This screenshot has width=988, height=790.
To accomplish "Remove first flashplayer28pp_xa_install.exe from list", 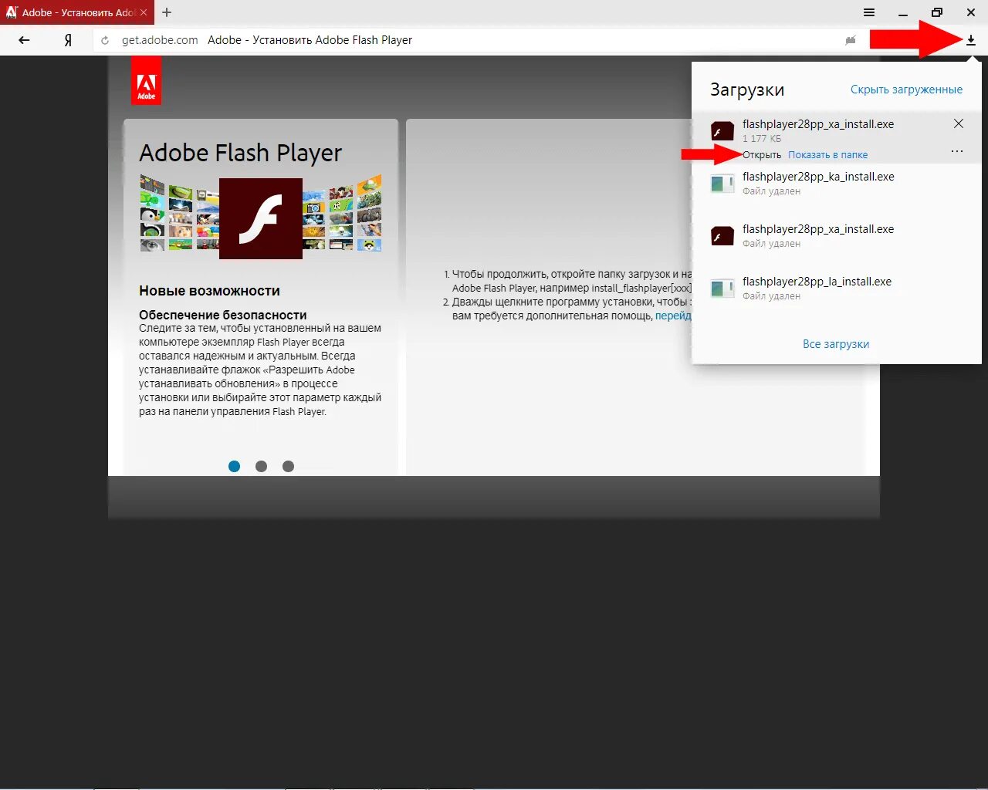I will [959, 123].
